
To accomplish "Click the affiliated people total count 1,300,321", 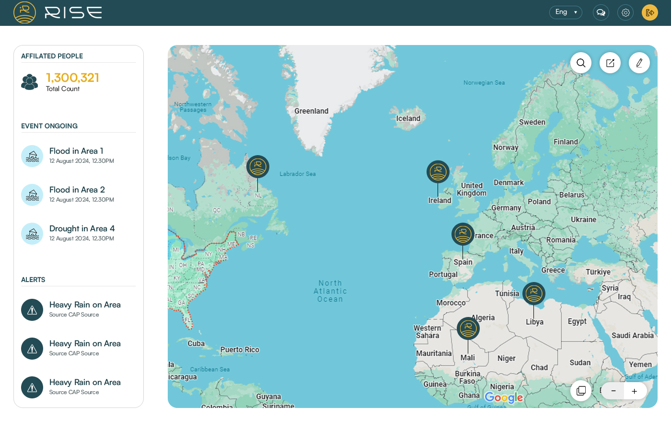I will coord(72,78).
